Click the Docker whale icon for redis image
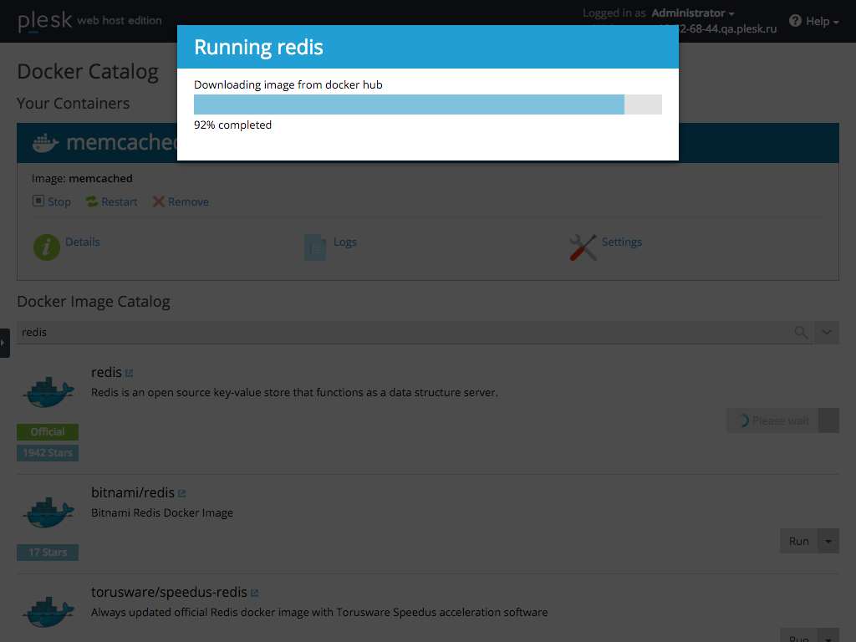The width and height of the screenshot is (856, 642). click(x=47, y=389)
